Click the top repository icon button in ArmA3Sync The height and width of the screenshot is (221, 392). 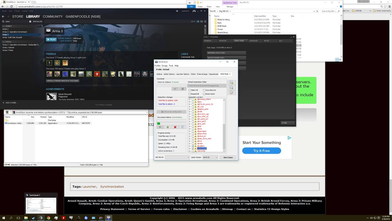coord(231,82)
